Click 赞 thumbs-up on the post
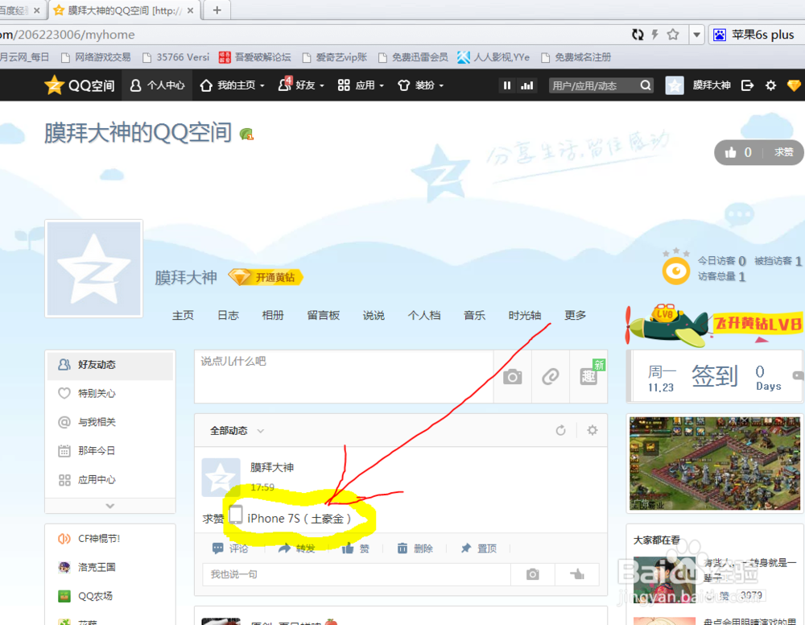 click(x=355, y=548)
